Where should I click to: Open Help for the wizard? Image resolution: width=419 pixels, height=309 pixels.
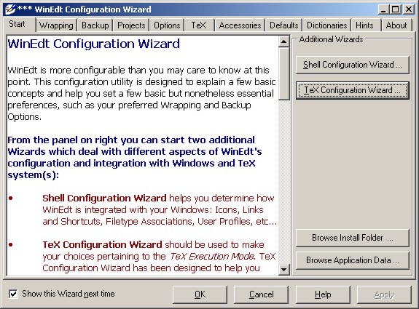(323, 294)
